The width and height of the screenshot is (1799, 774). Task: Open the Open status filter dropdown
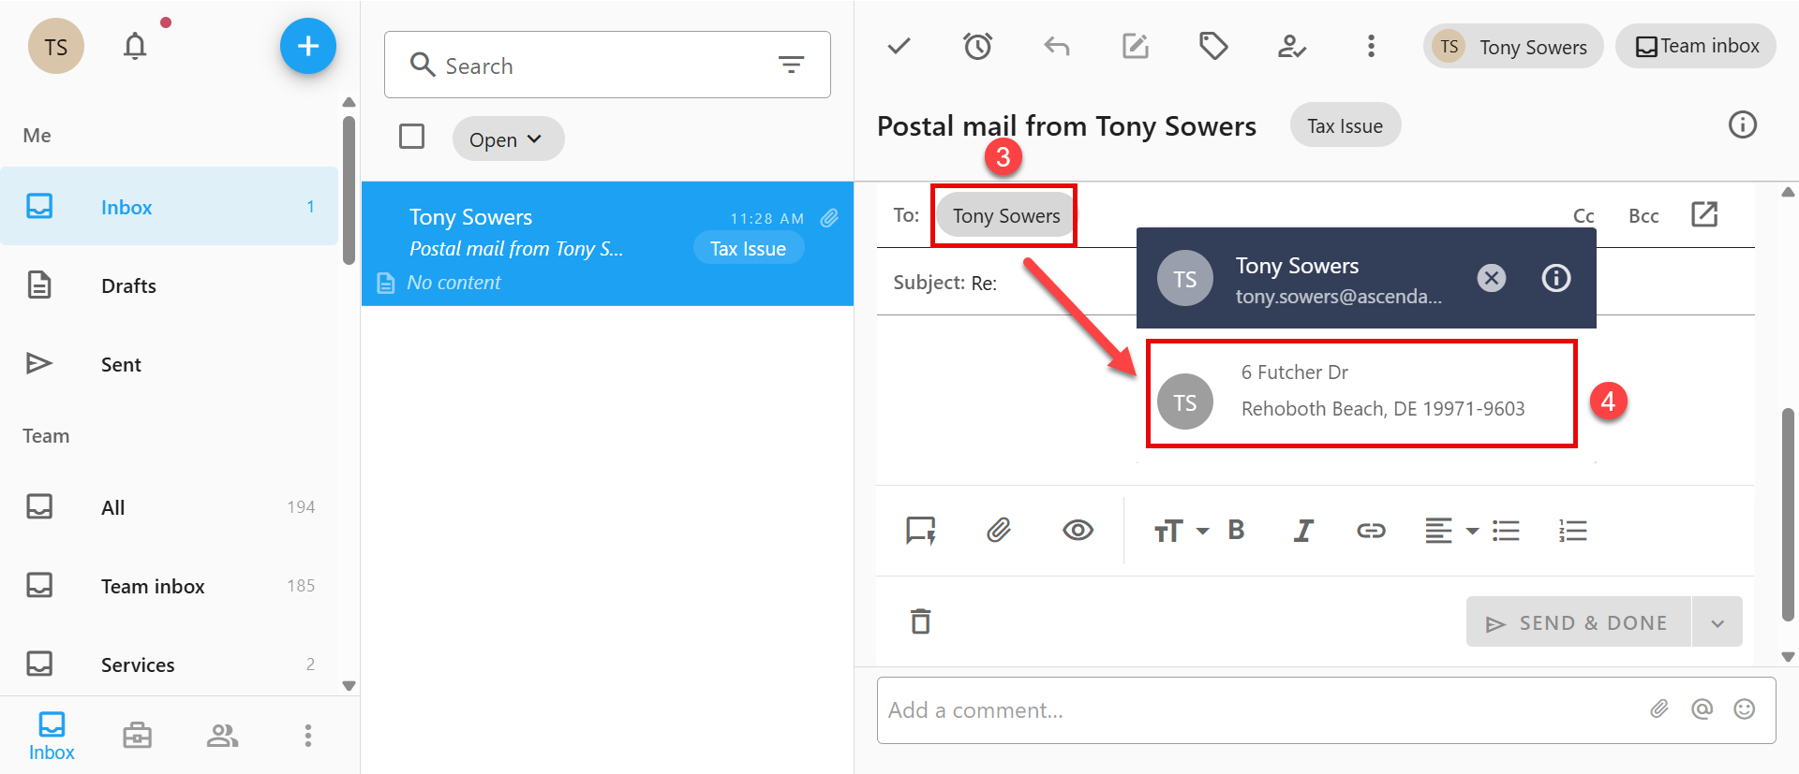[507, 139]
